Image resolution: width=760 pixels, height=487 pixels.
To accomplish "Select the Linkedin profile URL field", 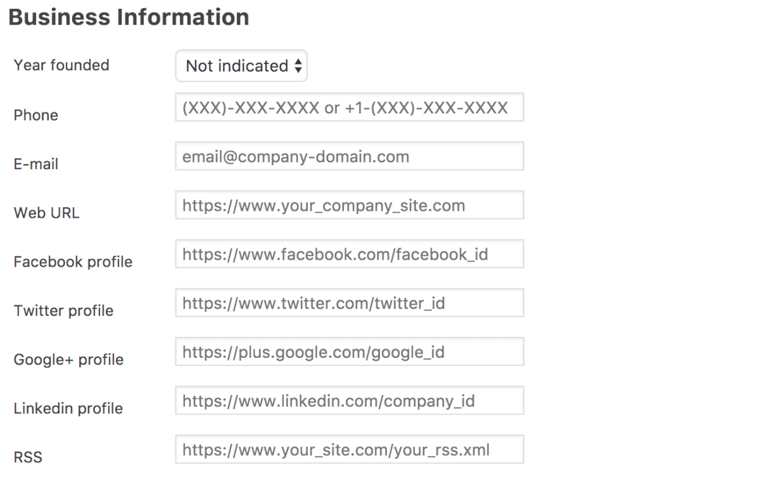I will [x=349, y=400].
